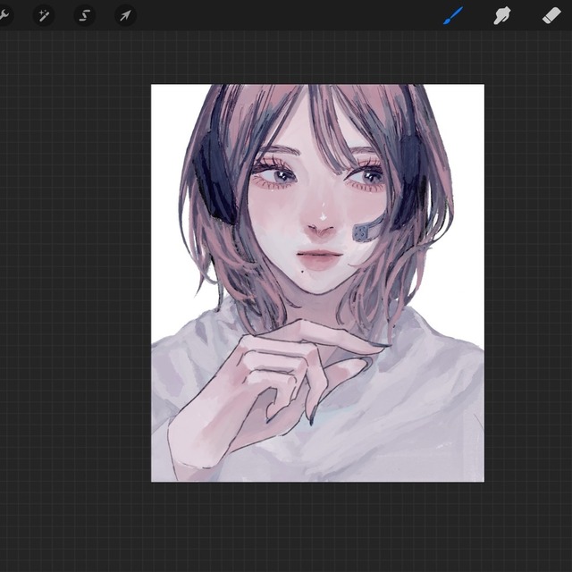Click the left headphone ear cup
The width and height of the screenshot is (572, 572).
point(209,174)
